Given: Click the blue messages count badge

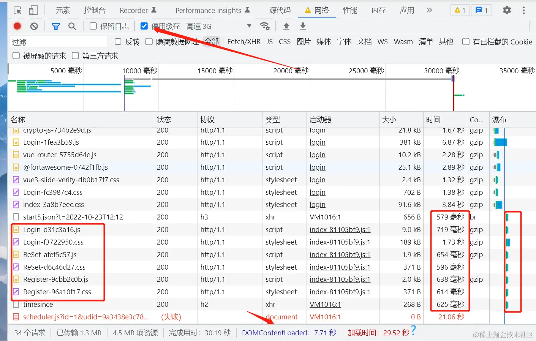Looking at the screenshot, I should click(482, 10).
